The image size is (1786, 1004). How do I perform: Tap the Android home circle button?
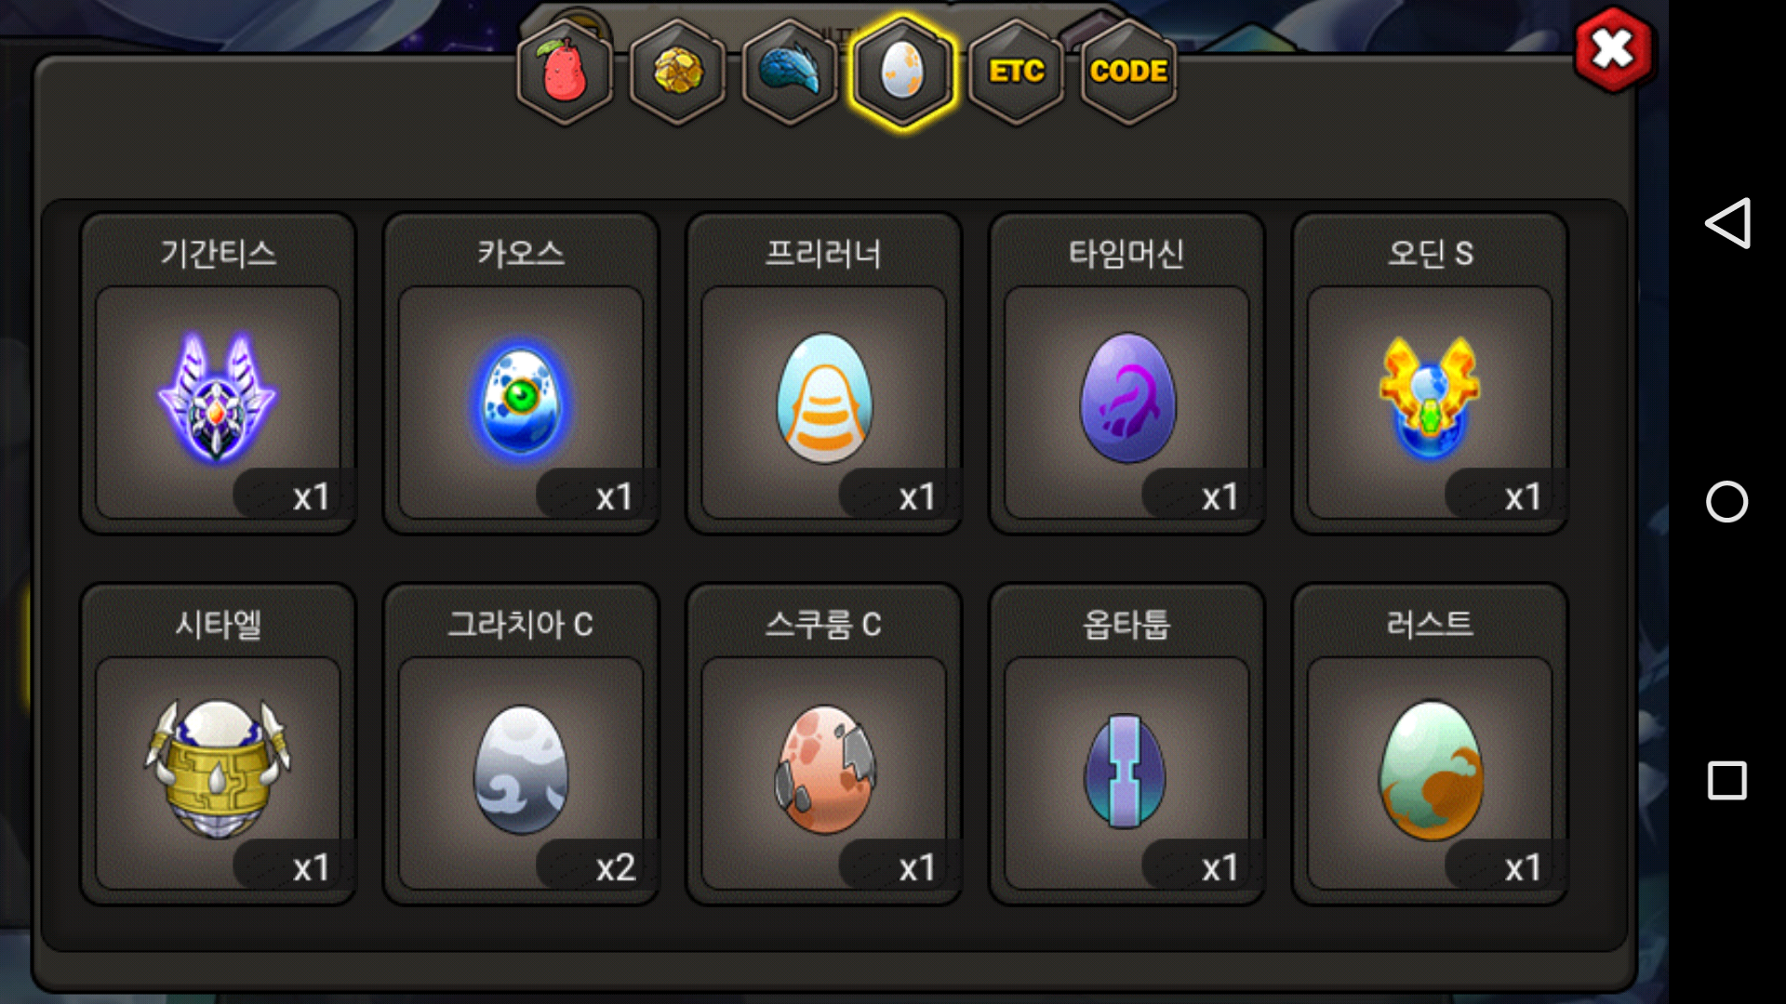pos(1727,502)
